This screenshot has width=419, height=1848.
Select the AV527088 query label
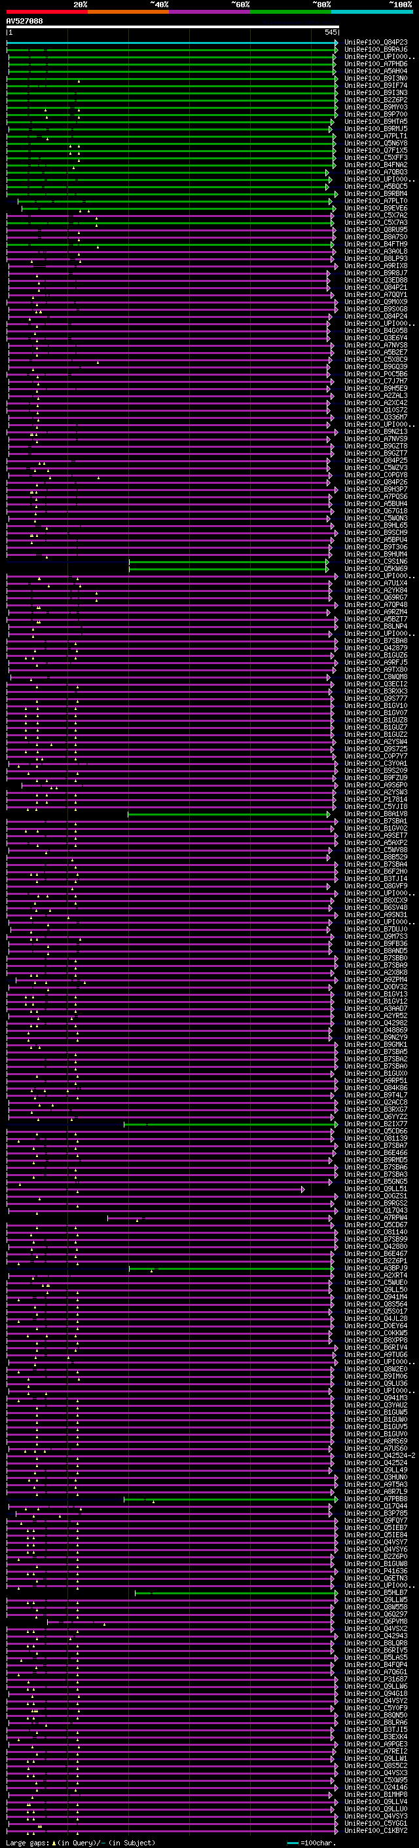coord(24,22)
